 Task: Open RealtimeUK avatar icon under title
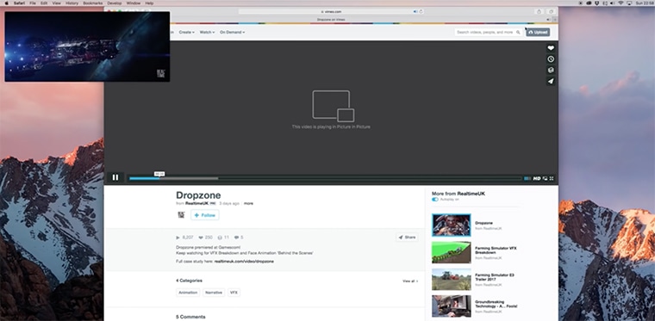pyautogui.click(x=181, y=215)
